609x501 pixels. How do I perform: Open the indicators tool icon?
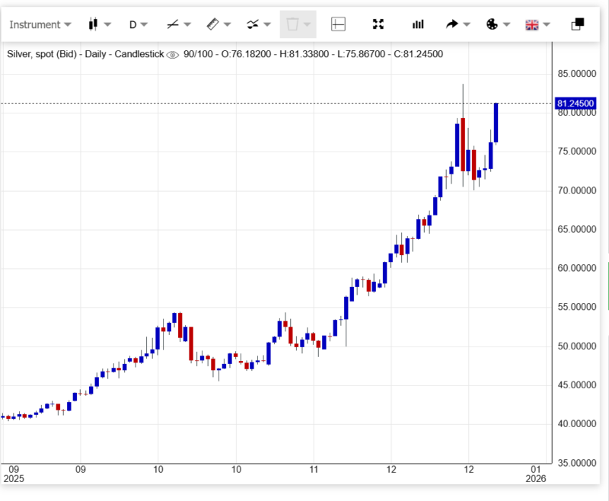[253, 24]
